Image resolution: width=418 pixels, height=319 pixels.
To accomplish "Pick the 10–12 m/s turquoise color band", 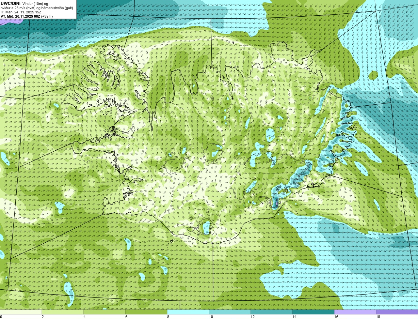I will click(230, 312).
